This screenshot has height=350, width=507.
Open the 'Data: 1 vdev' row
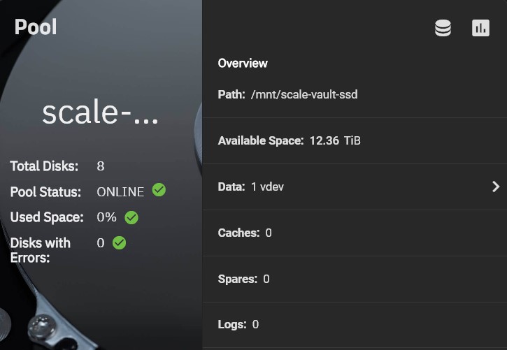click(355, 187)
